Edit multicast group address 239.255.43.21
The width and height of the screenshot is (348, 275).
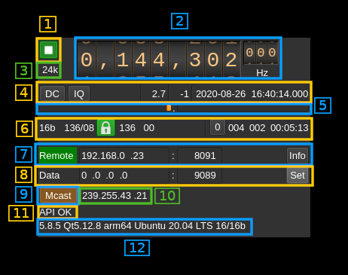pos(115,196)
